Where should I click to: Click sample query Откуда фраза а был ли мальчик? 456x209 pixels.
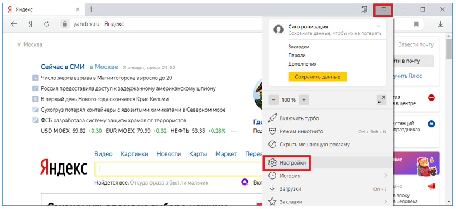169,183
